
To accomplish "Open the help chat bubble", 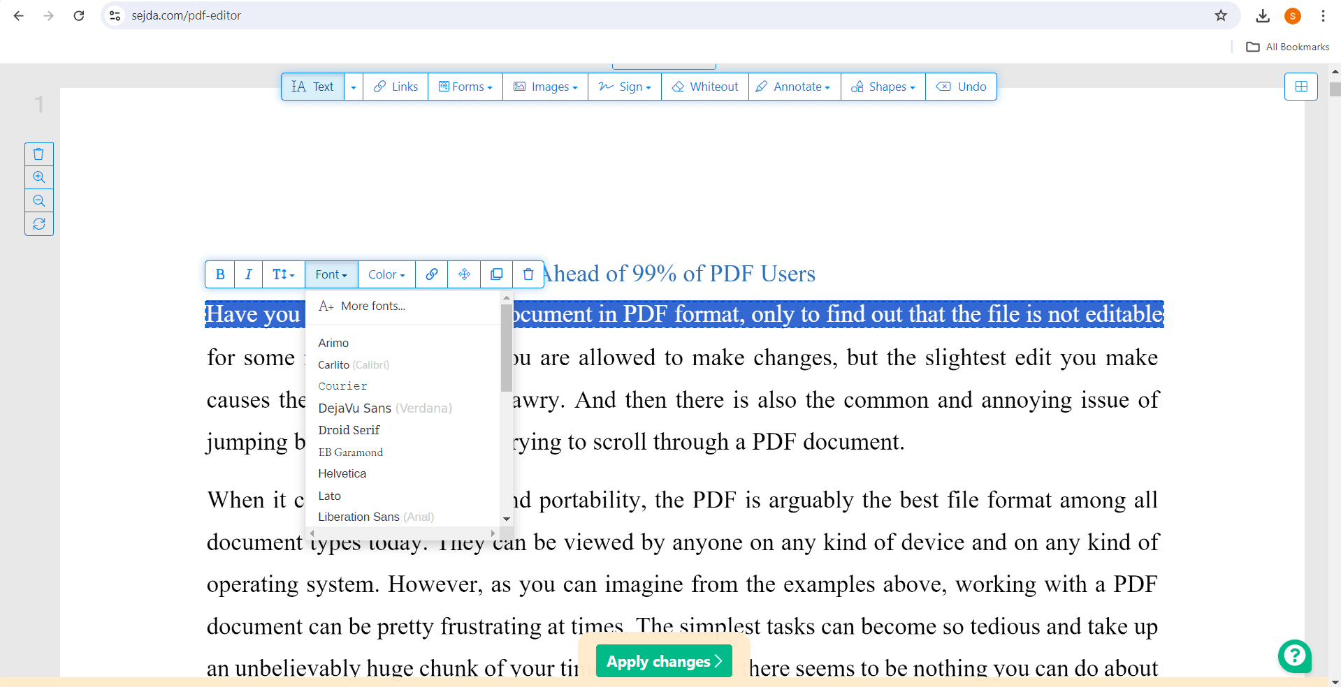I will (x=1295, y=656).
